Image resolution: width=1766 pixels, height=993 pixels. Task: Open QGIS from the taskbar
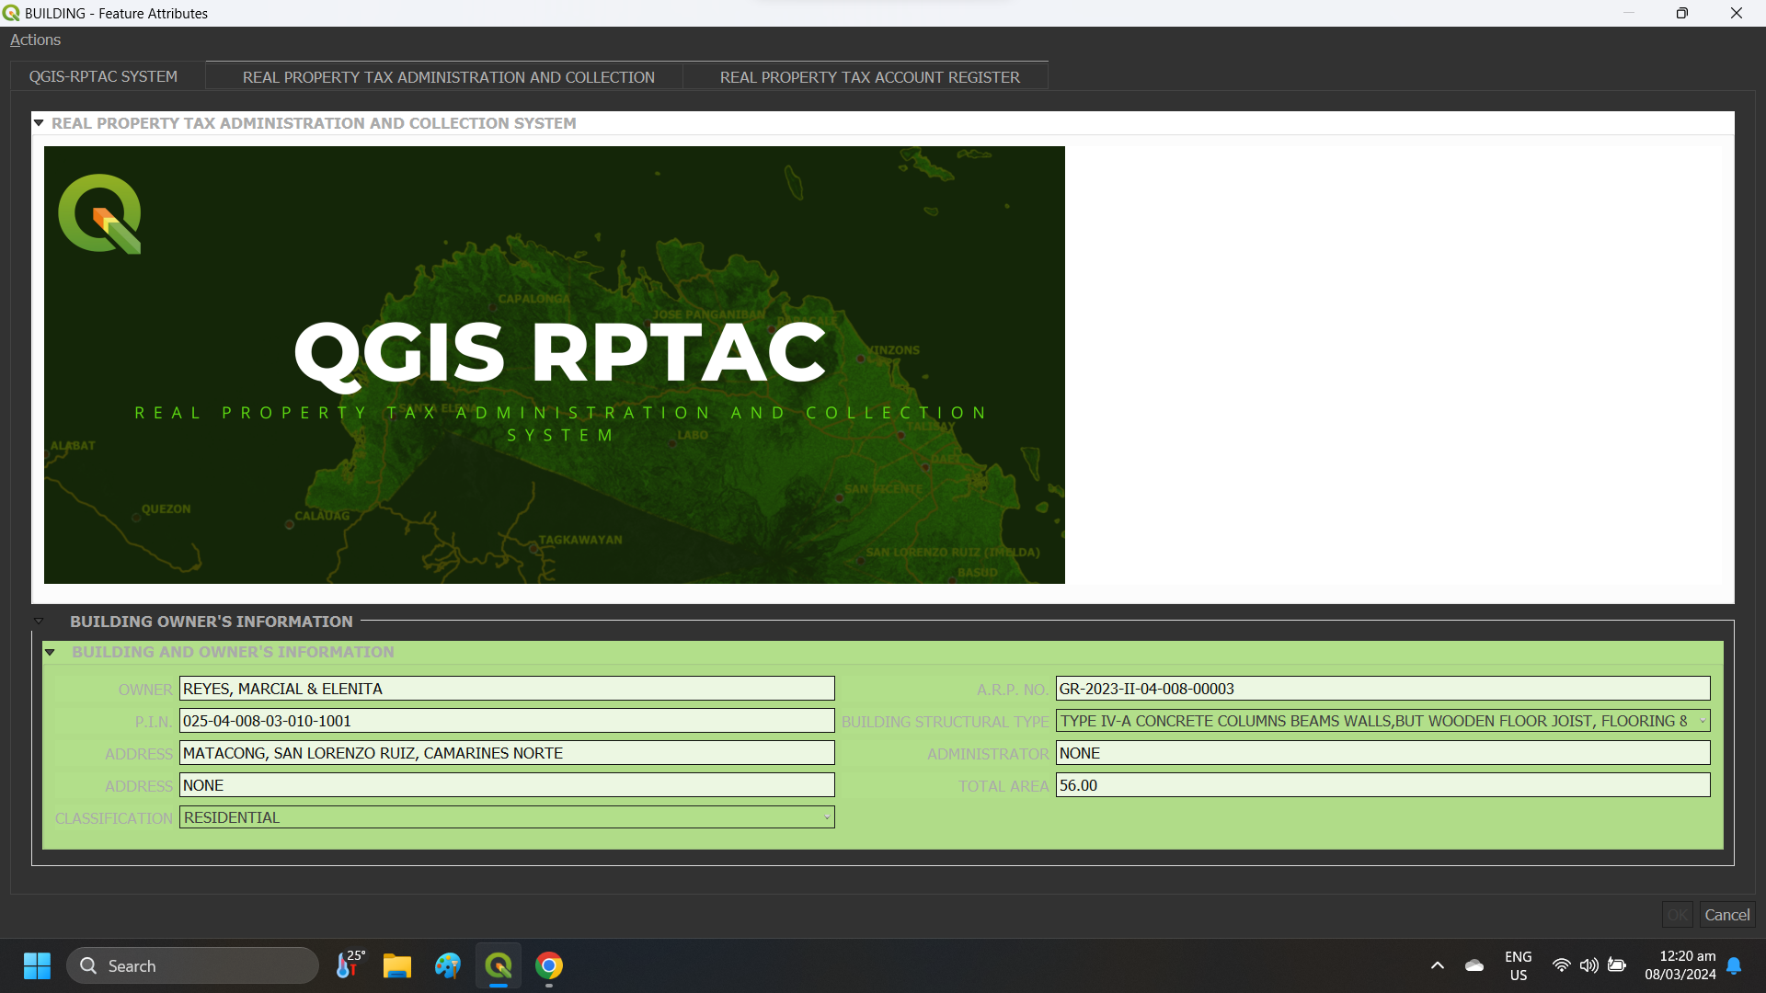coord(498,965)
